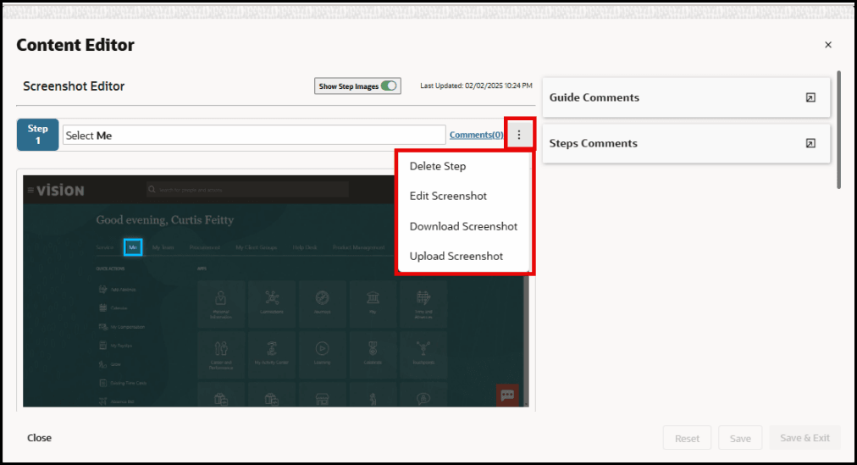The height and width of the screenshot is (465, 857).
Task: Click the Personal Information app tile icon
Action: (x=221, y=298)
